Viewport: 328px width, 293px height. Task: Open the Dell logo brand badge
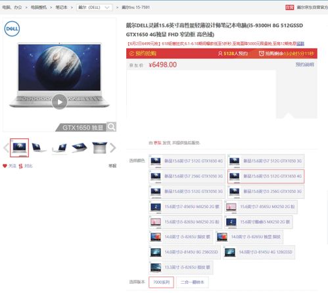12,29
